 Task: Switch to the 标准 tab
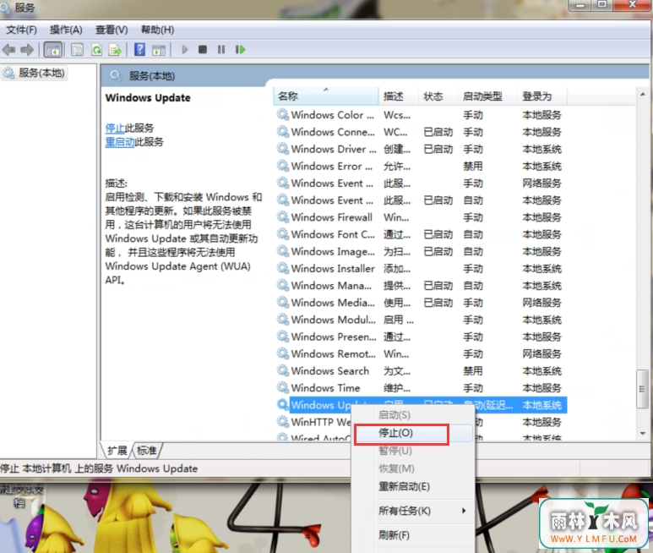pyautogui.click(x=147, y=451)
